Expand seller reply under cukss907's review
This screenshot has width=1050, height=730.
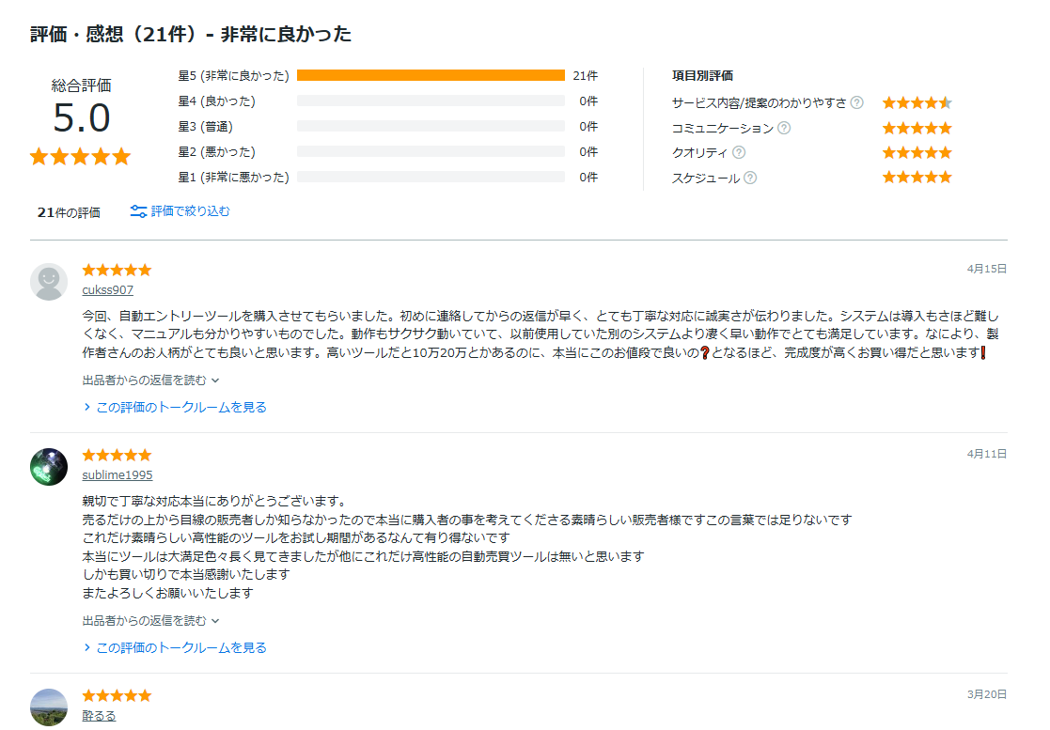tap(150, 381)
